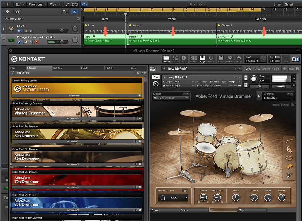Open the Master metronome panel

pyautogui.click(x=175, y=59)
